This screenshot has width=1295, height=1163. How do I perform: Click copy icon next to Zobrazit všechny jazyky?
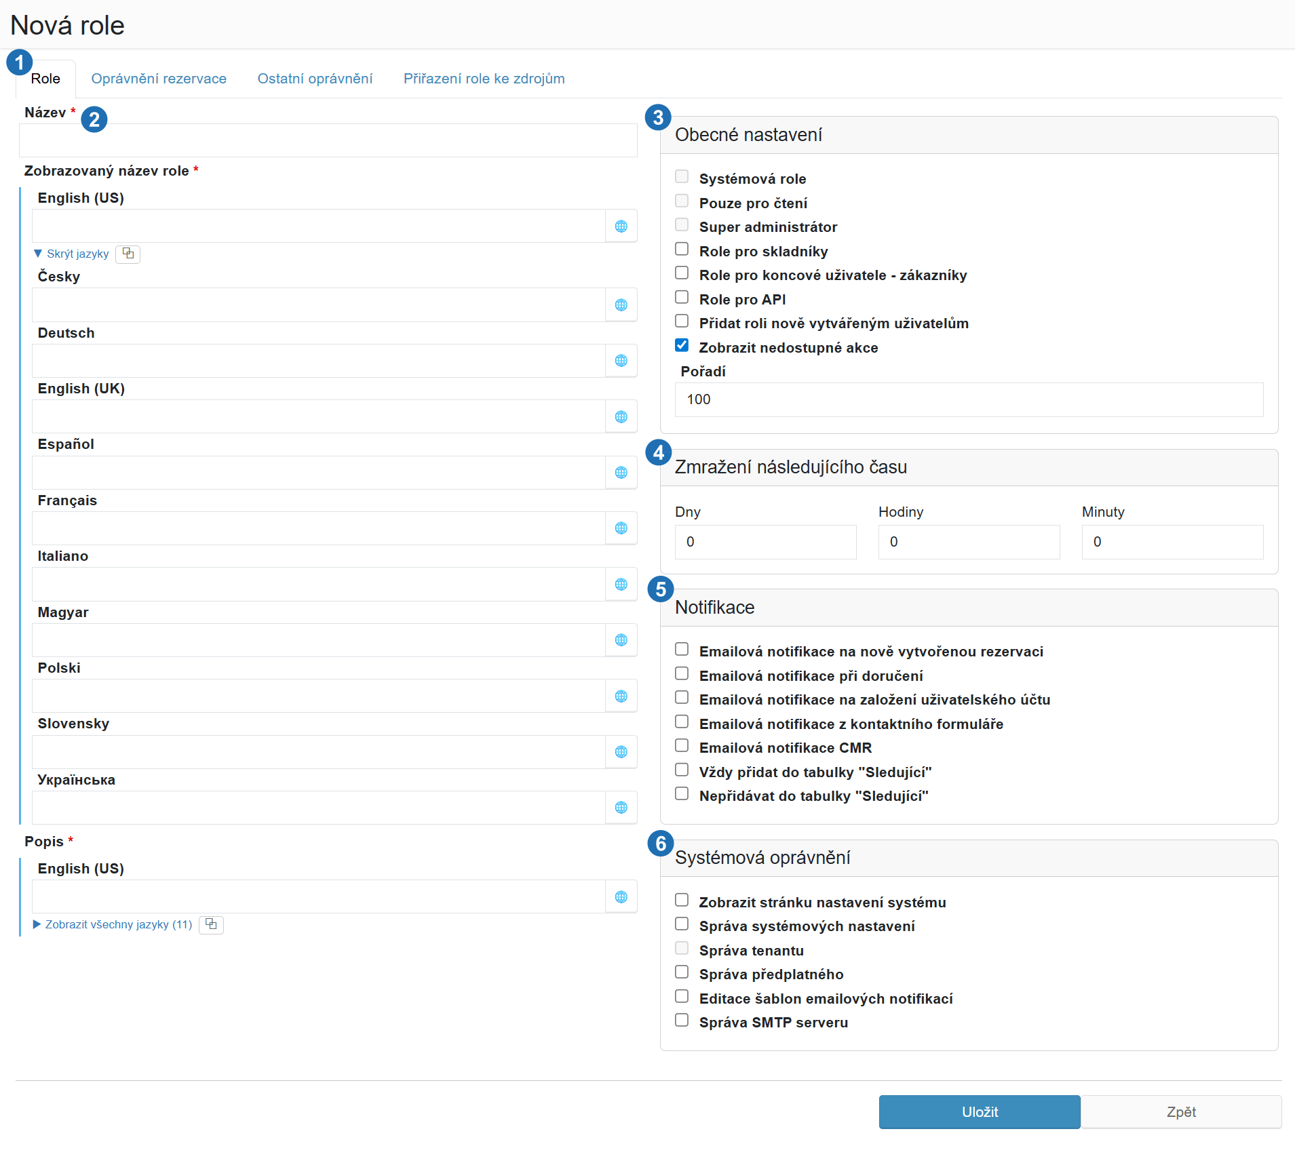coord(211,924)
